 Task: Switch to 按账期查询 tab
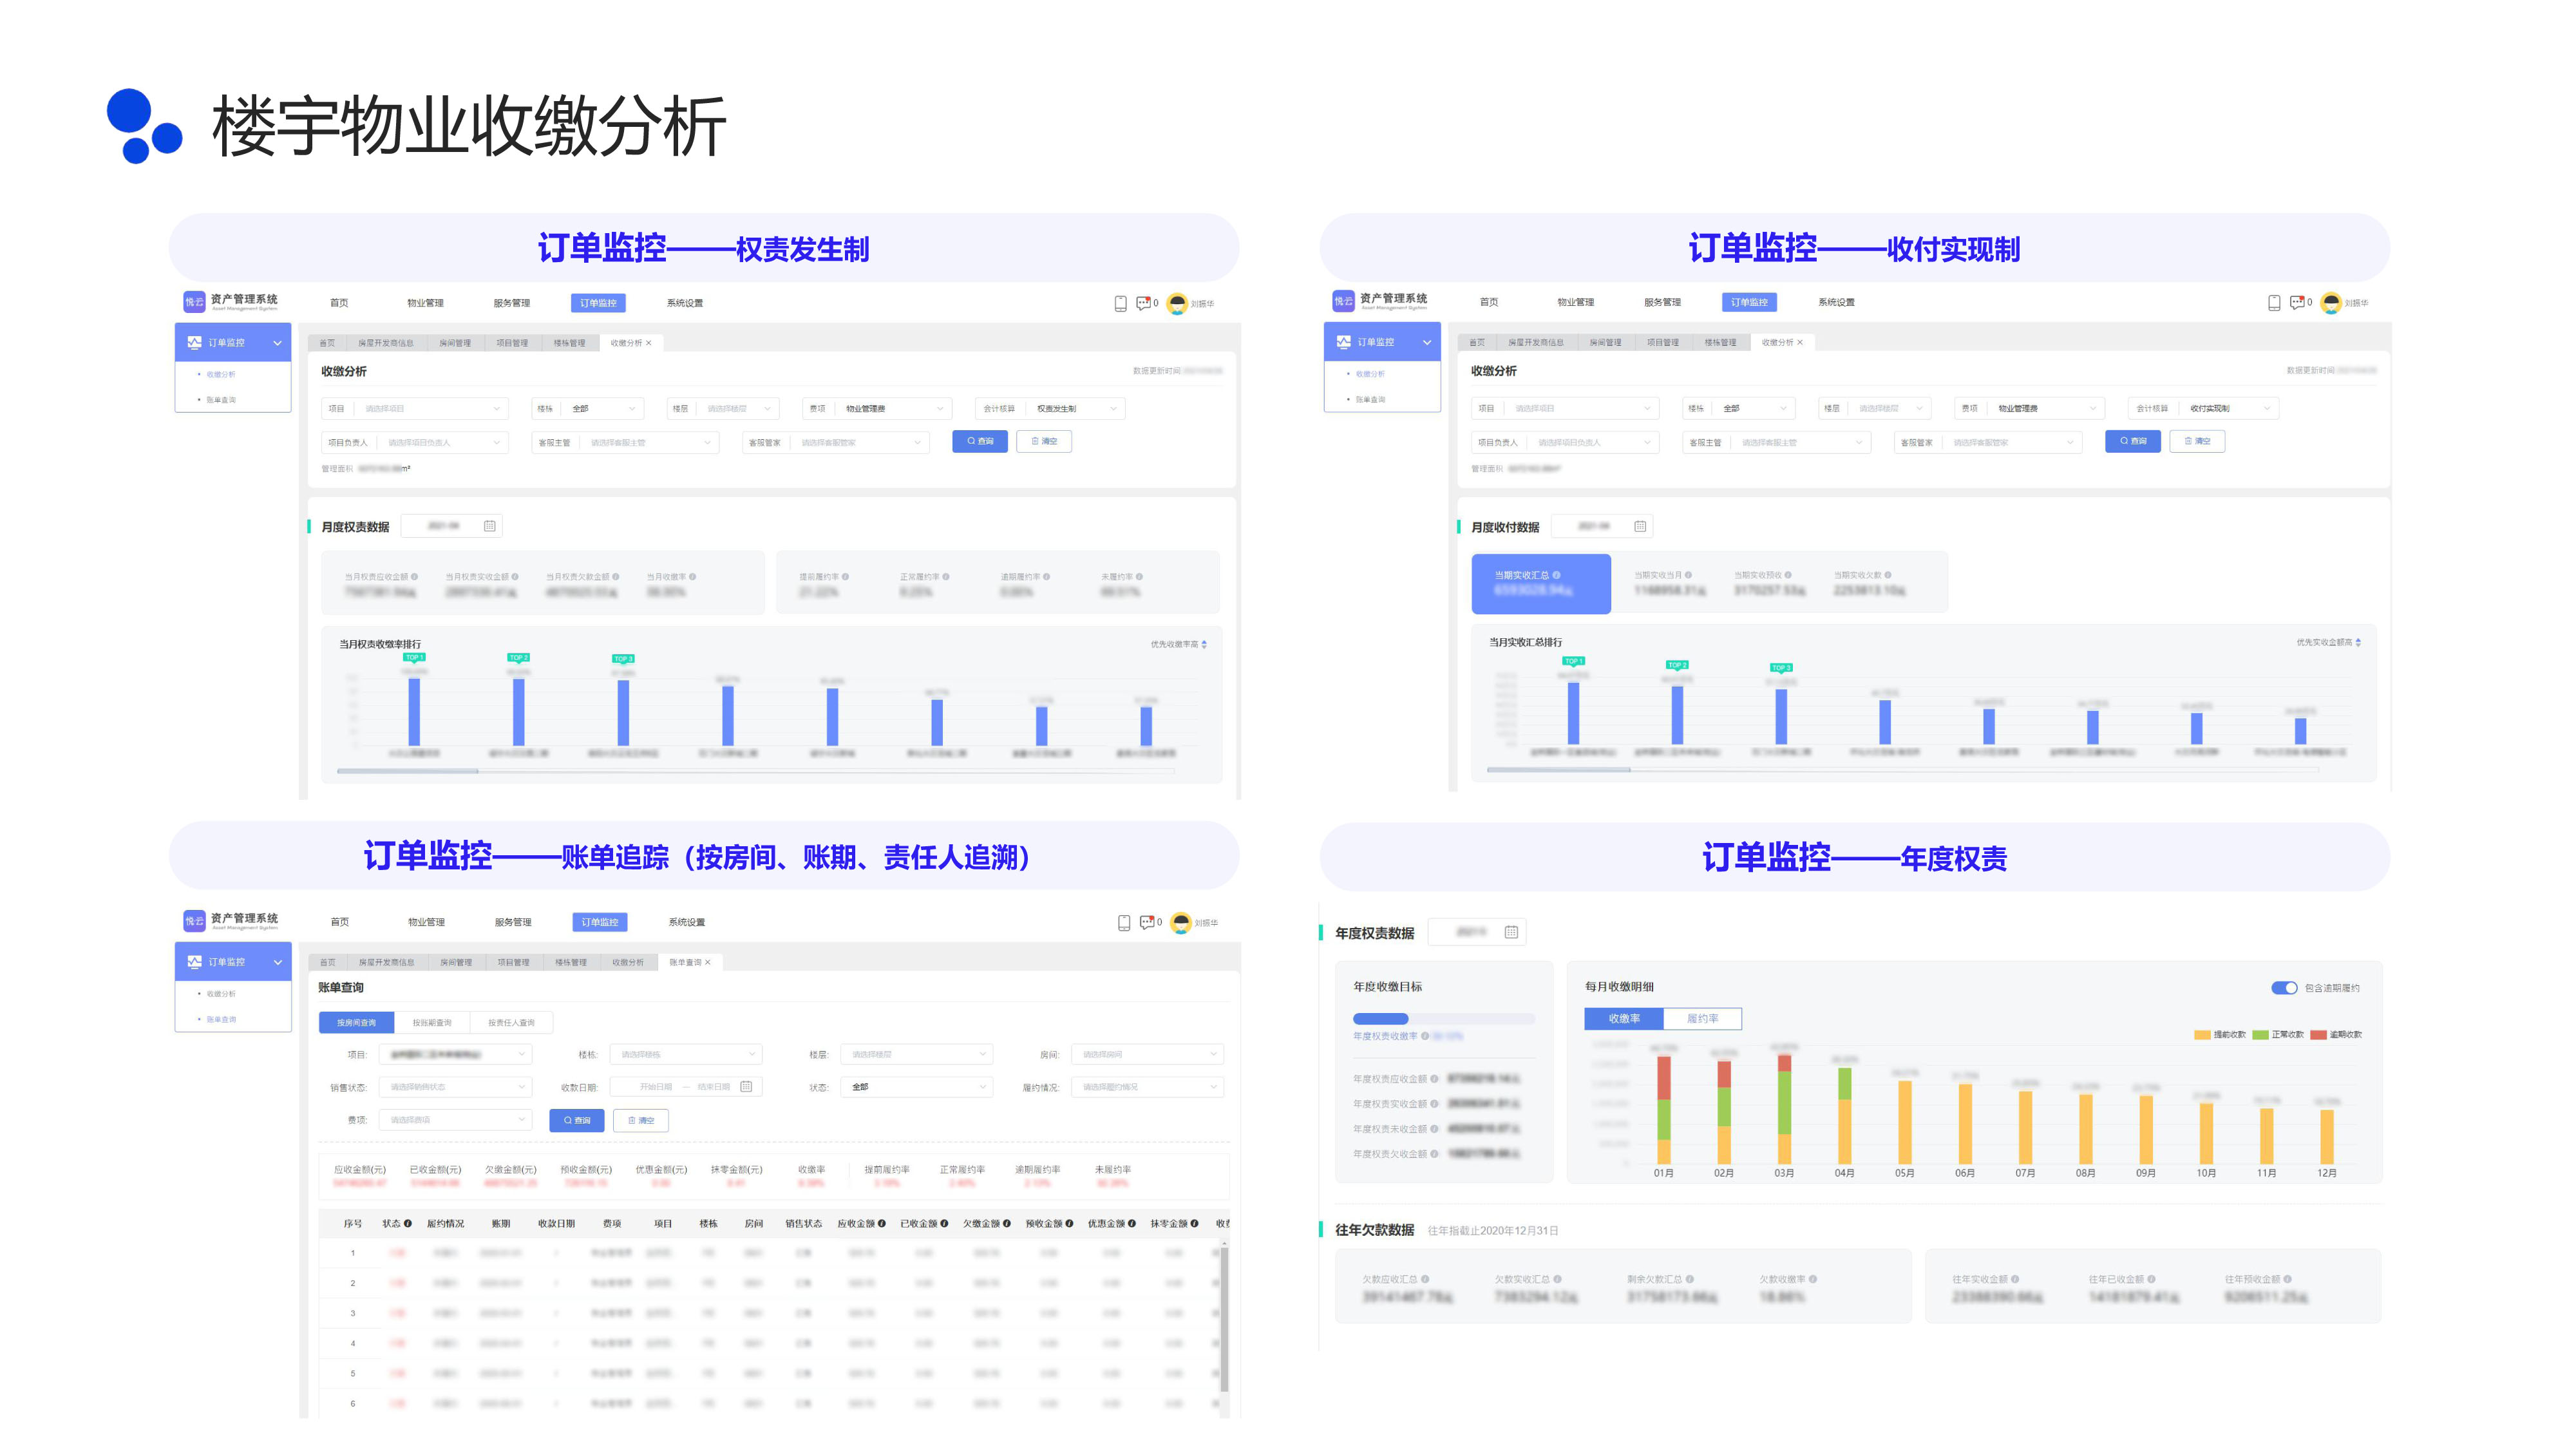(x=432, y=1022)
